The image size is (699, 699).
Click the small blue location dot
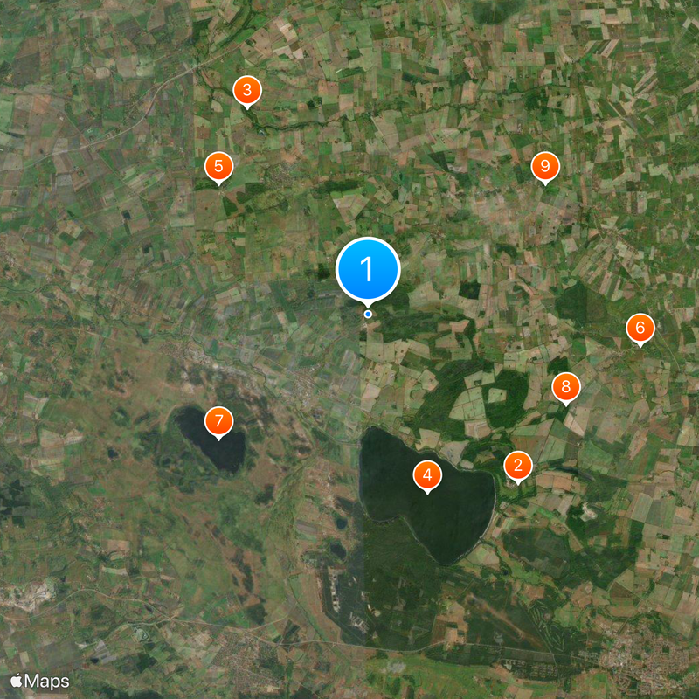(x=368, y=315)
